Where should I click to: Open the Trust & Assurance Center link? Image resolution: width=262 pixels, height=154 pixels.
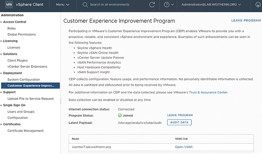coord(208,92)
